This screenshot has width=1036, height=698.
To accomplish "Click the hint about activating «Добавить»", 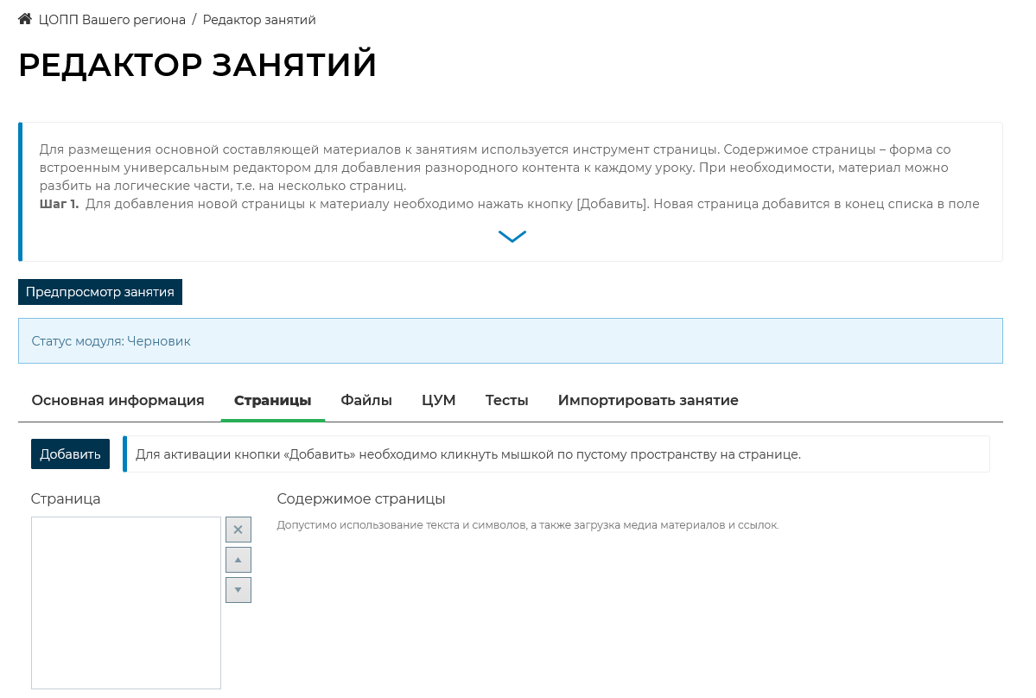I will coord(468,454).
